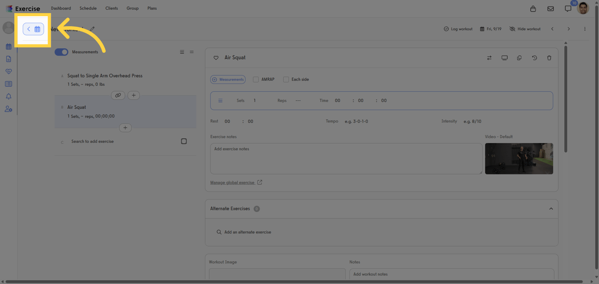This screenshot has width=599, height=284.
Task: Edit the workout name with pencil icon
Action: [92, 29]
